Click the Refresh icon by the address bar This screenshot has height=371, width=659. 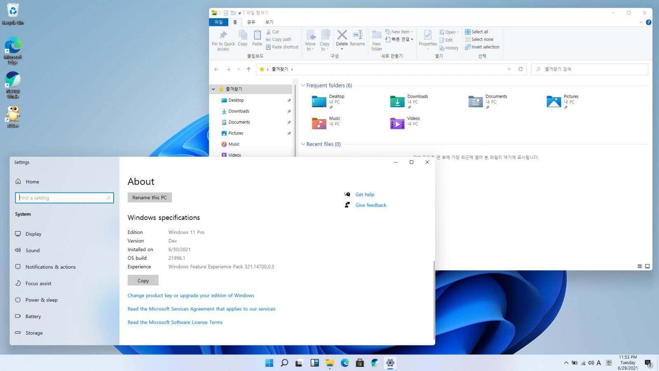click(x=521, y=69)
